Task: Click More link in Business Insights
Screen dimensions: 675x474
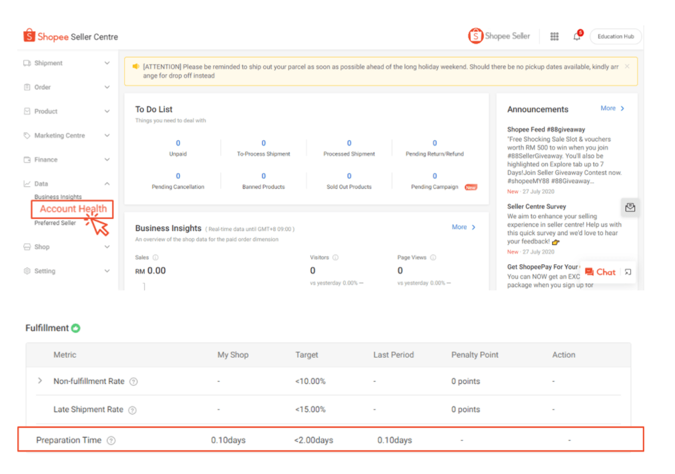Action: pos(463,227)
